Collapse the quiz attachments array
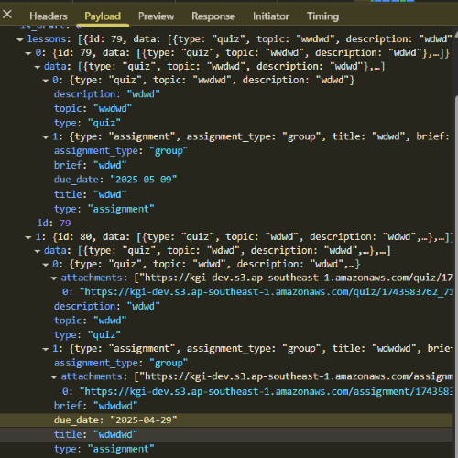The height and width of the screenshot is (458, 458). (x=54, y=278)
